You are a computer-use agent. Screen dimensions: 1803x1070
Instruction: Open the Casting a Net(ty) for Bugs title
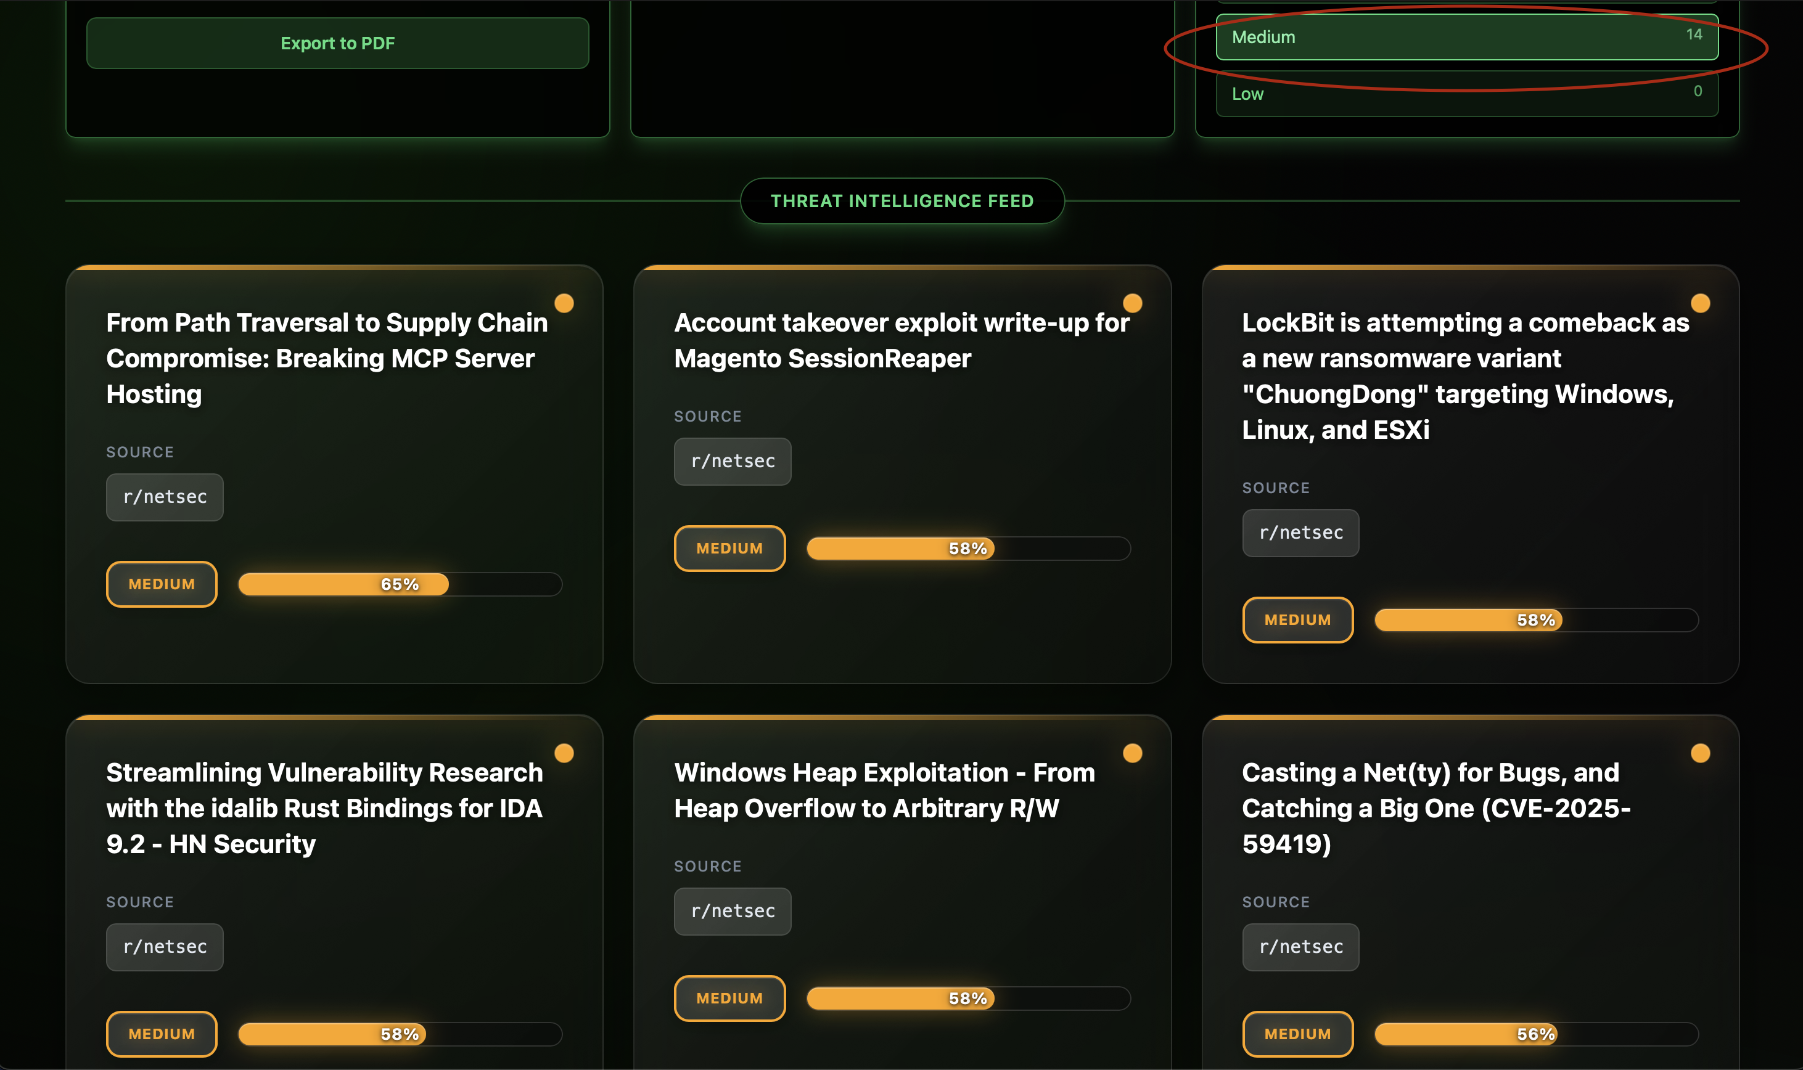(x=1435, y=807)
